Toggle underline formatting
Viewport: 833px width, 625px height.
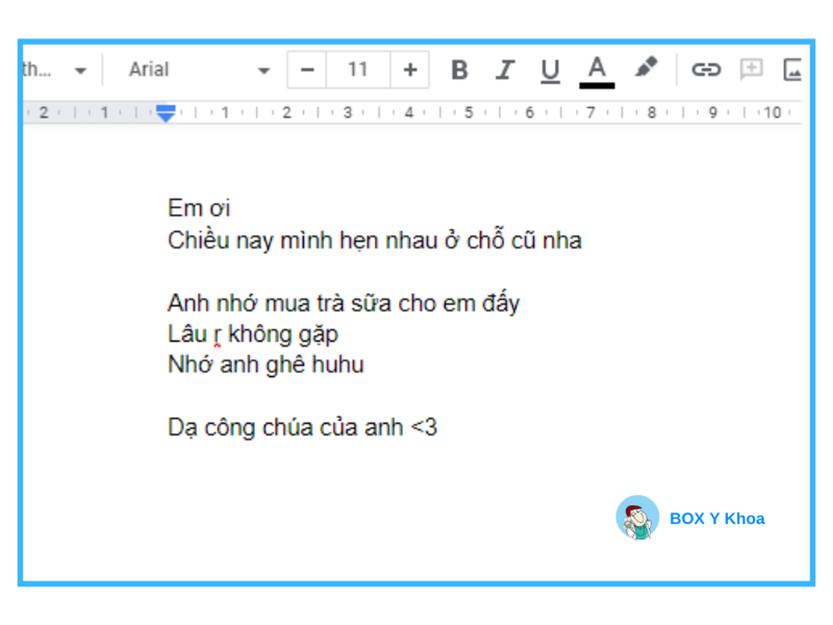pyautogui.click(x=550, y=70)
